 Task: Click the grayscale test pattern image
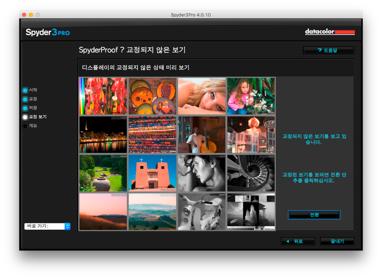pyautogui.click(x=251, y=212)
